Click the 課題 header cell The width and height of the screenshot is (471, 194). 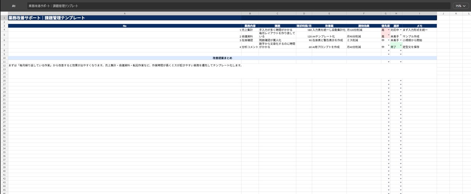click(277, 26)
